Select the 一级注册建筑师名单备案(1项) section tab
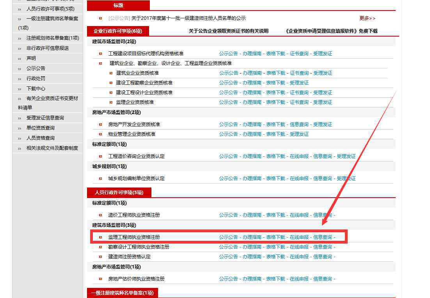 point(123,293)
